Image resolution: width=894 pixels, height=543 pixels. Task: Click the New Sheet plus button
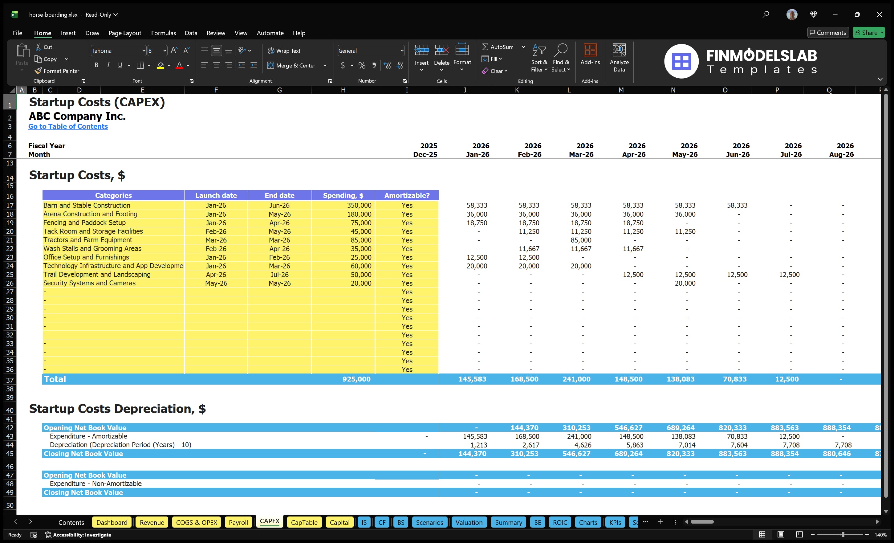coord(660,522)
